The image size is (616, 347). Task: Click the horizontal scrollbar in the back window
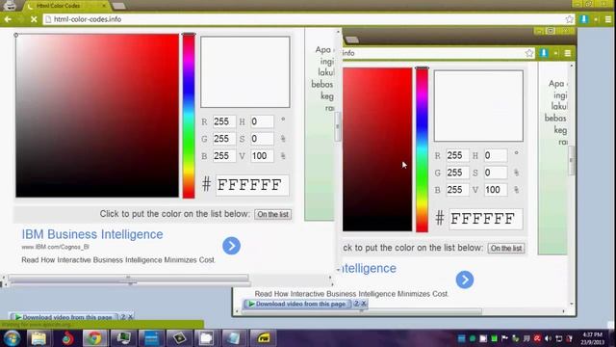point(362,311)
